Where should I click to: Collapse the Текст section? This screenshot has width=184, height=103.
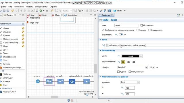[x=100, y=40]
